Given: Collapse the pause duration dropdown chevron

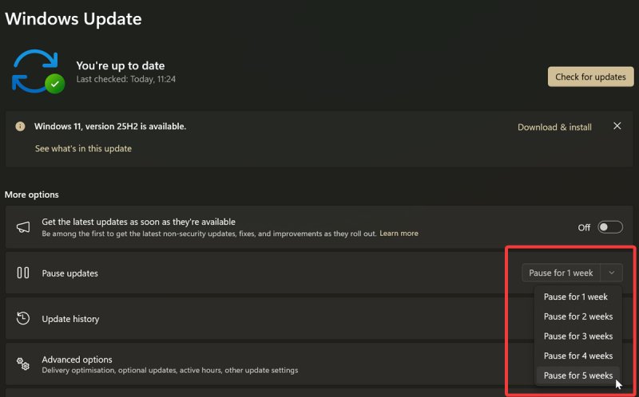Looking at the screenshot, I should (611, 273).
